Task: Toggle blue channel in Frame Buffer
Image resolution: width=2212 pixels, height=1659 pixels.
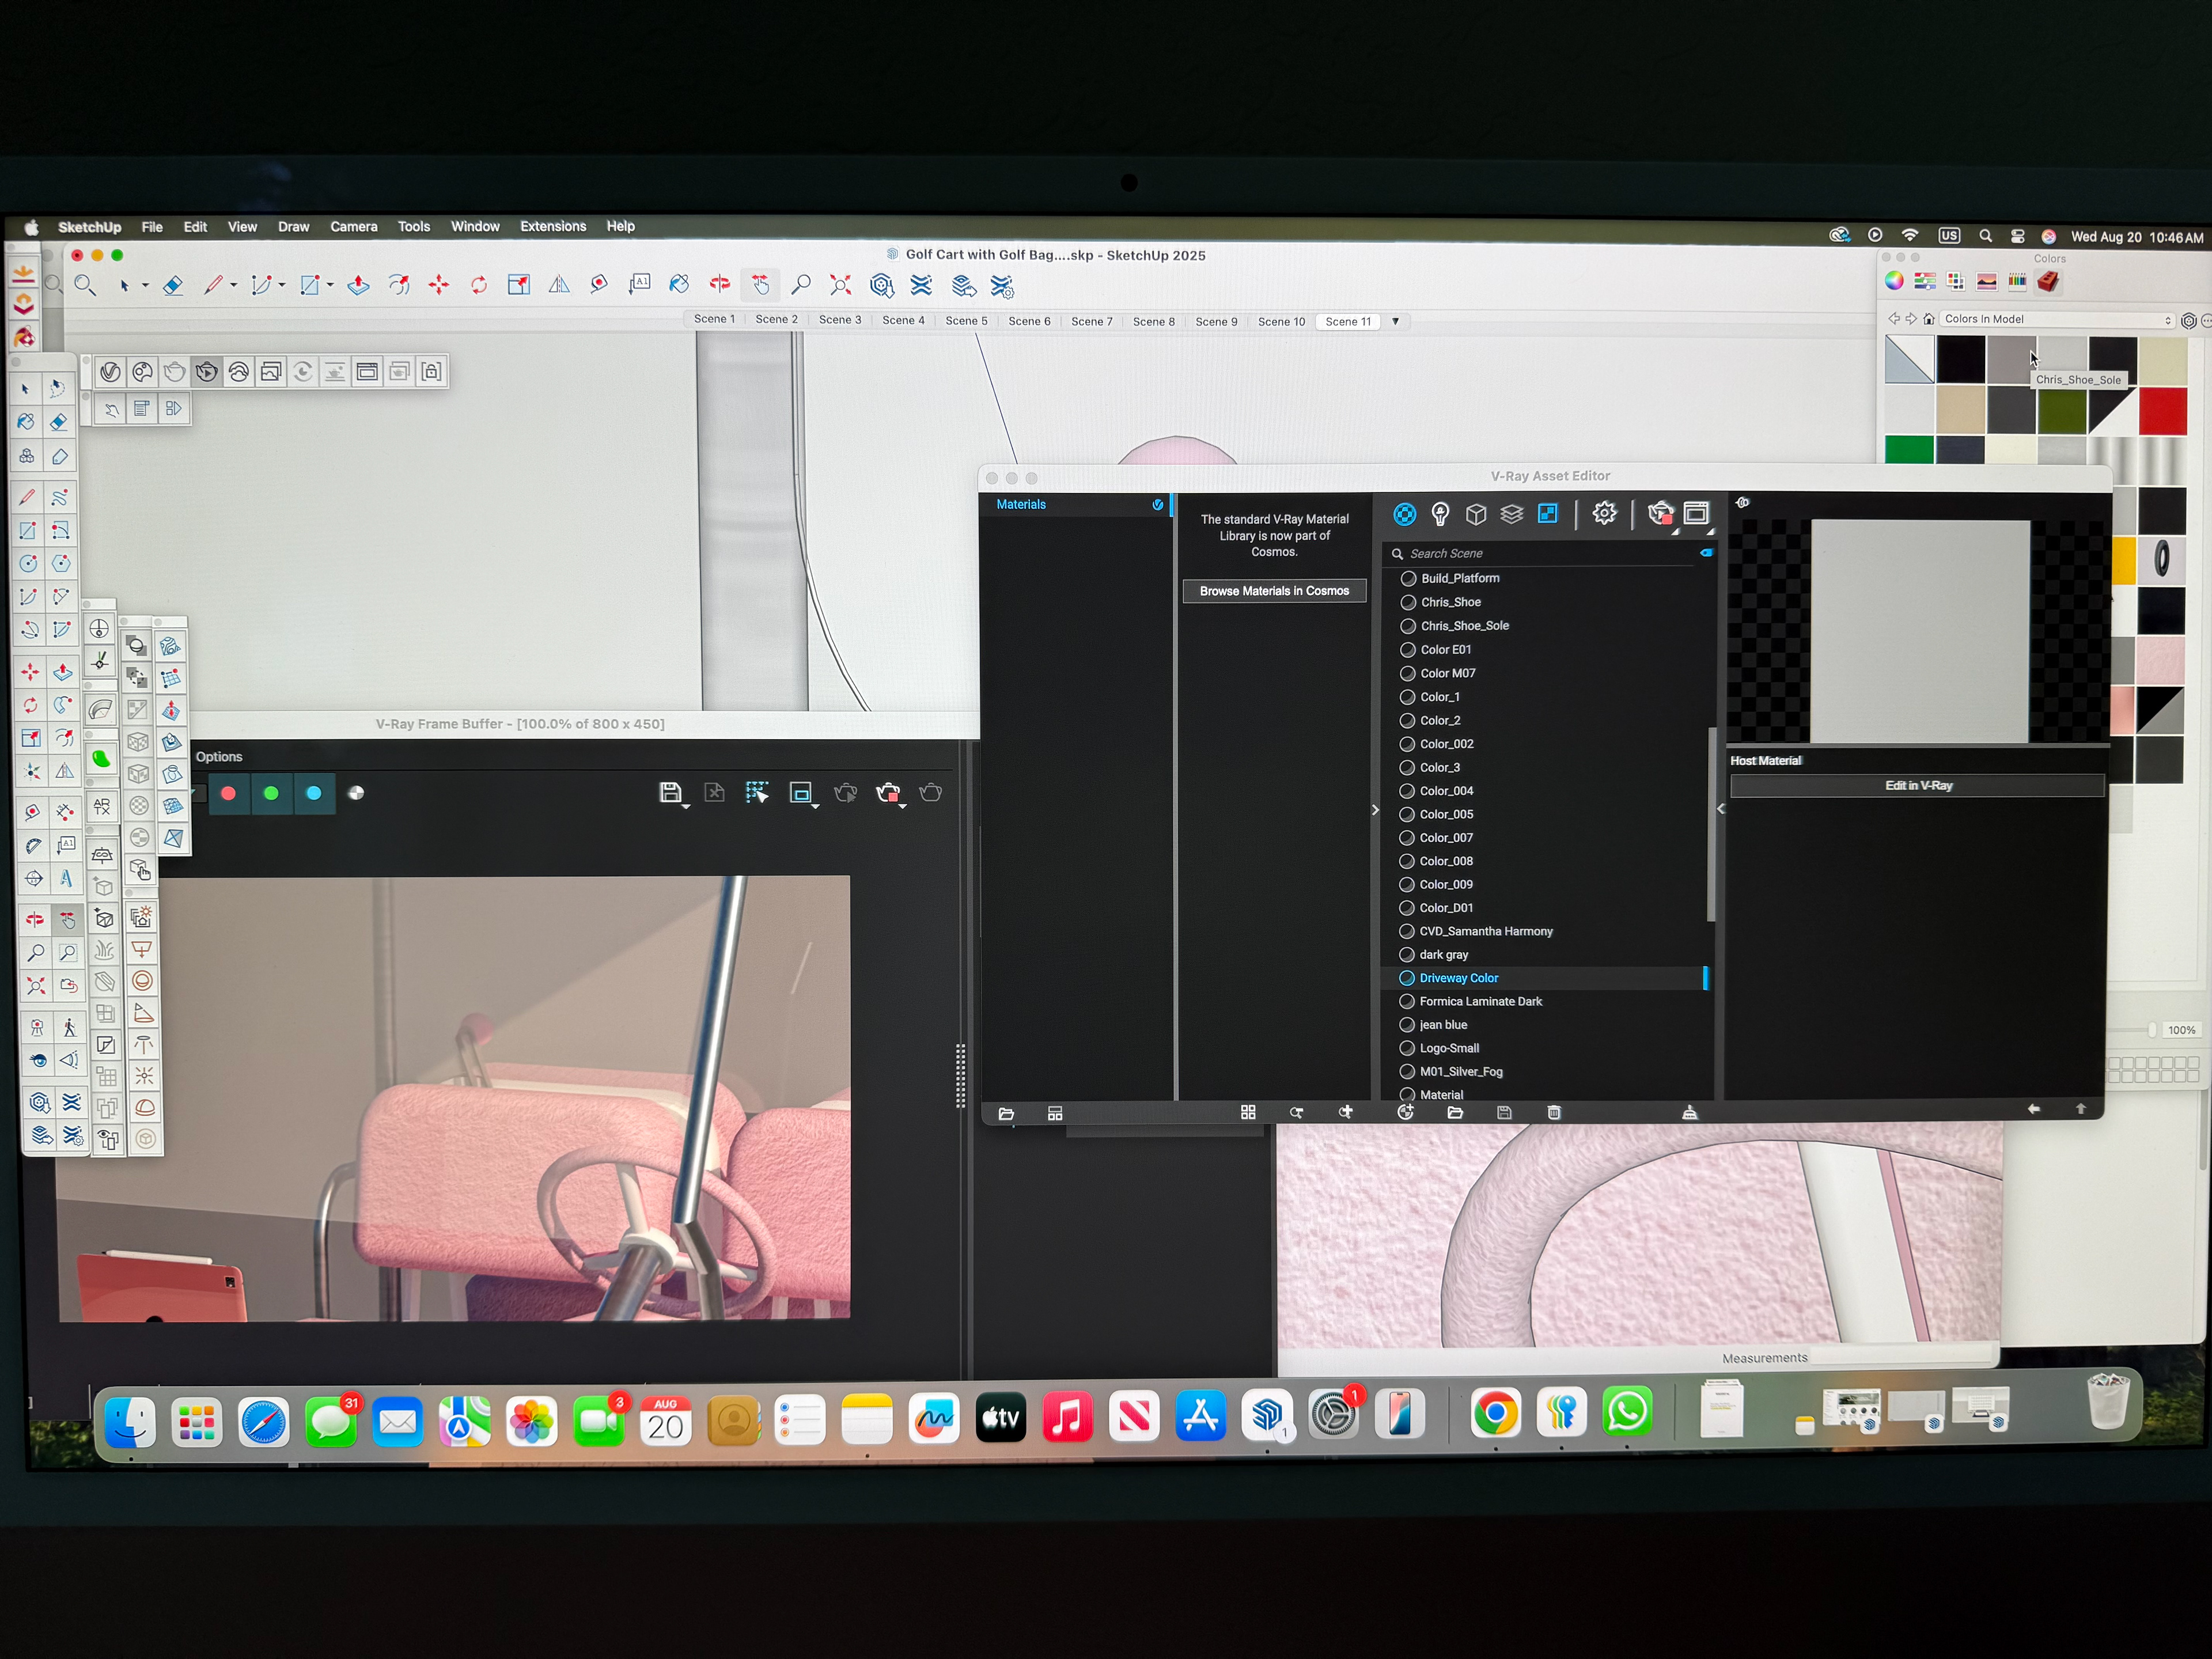Action: pos(314,793)
